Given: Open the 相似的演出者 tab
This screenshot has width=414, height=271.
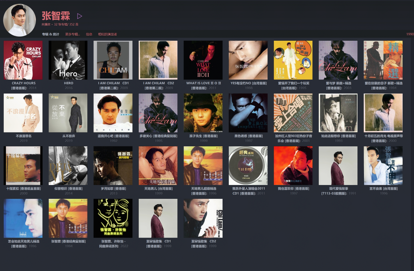Looking at the screenshot, I should (x=107, y=34).
